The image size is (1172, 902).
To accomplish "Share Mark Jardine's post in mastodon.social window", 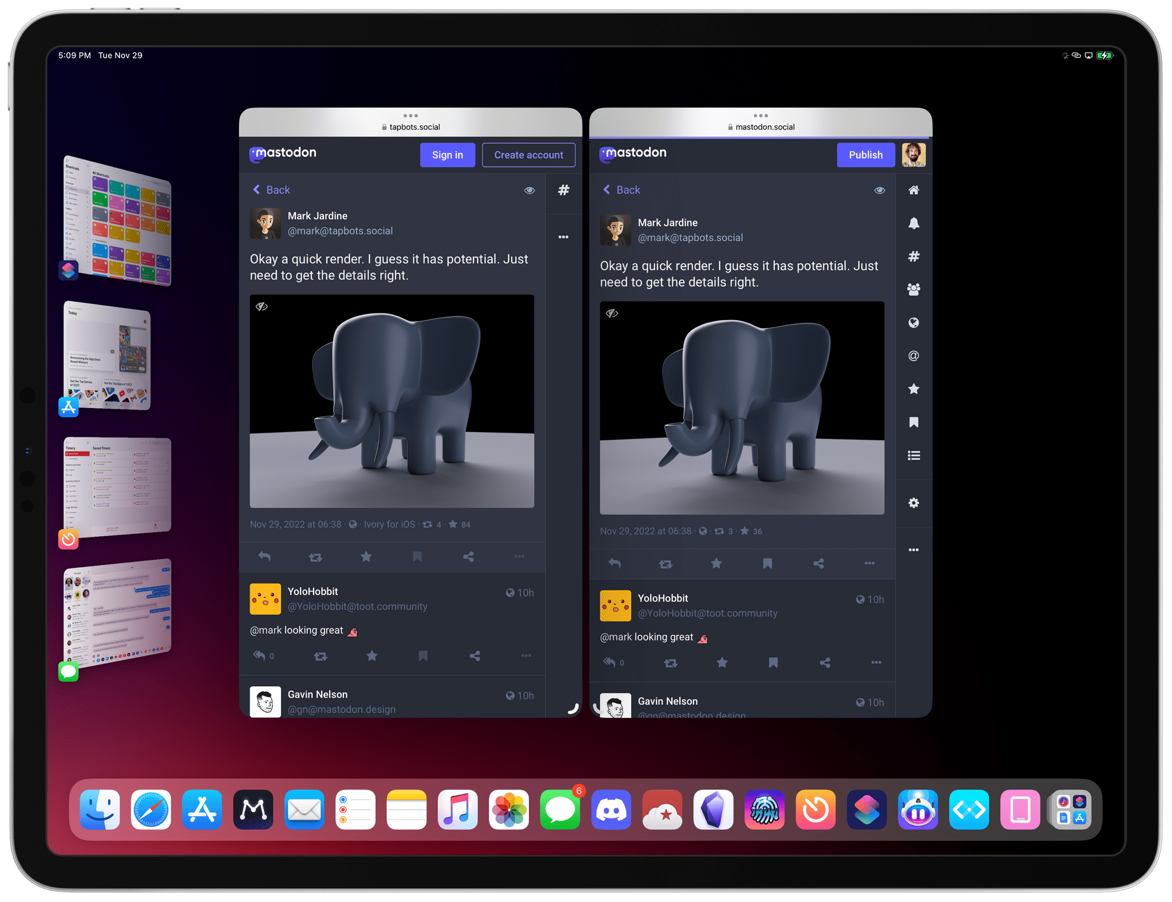I will pos(818,563).
